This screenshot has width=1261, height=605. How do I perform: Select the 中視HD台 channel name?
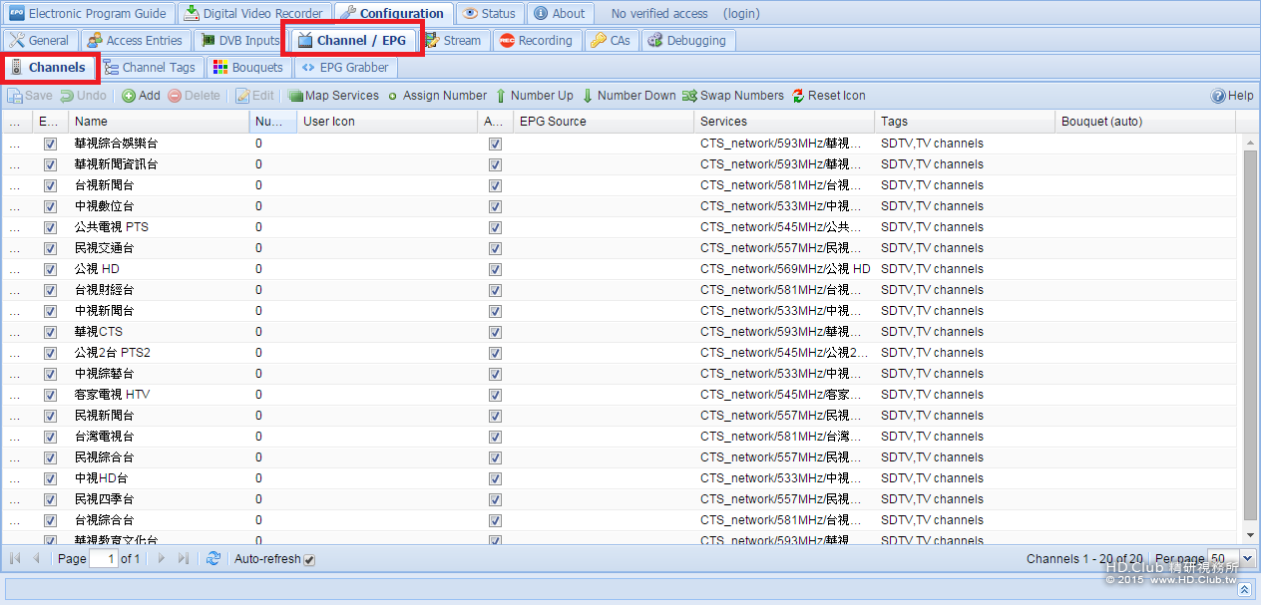coord(101,478)
